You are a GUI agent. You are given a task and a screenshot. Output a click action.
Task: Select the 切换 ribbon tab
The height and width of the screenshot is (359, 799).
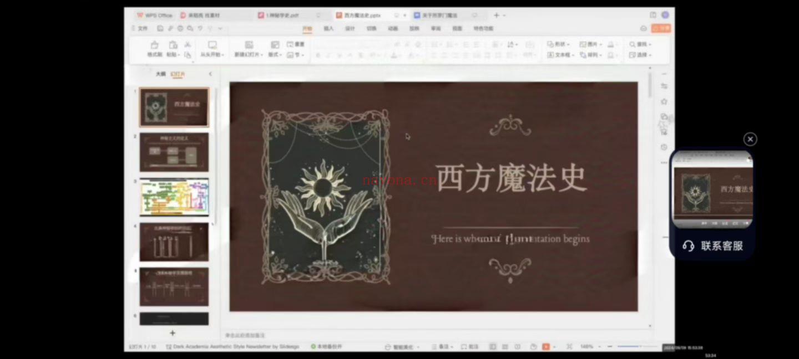tap(371, 28)
